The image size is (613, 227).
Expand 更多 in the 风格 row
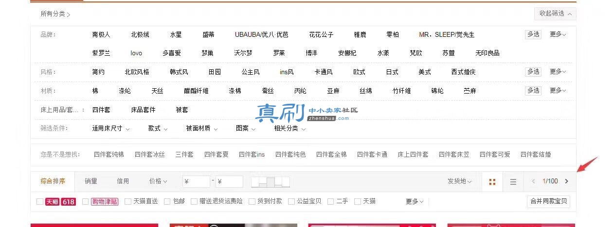point(558,72)
